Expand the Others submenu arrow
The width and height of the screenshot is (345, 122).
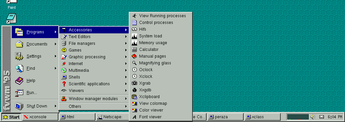pos(126,106)
